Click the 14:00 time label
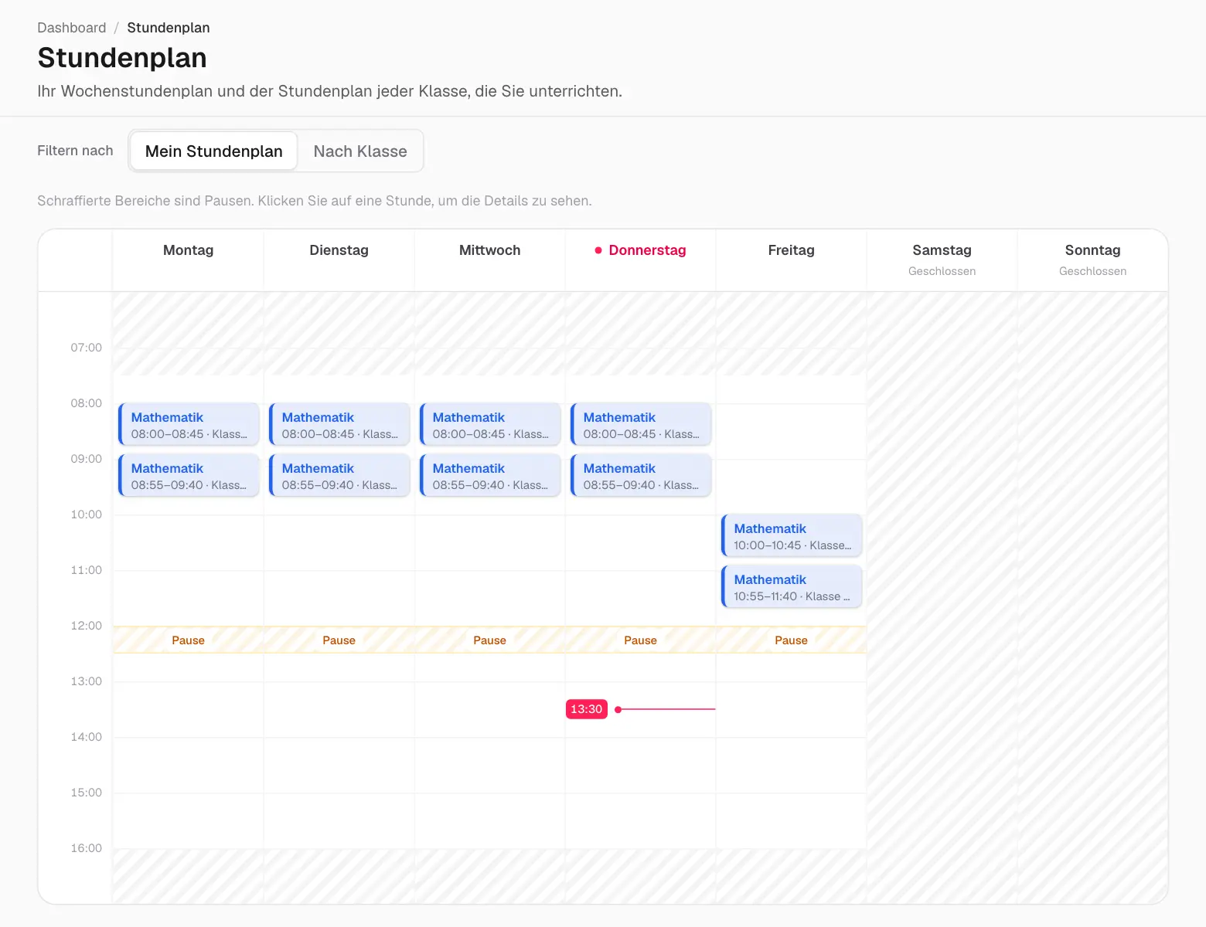The height and width of the screenshot is (927, 1206). [x=87, y=737]
